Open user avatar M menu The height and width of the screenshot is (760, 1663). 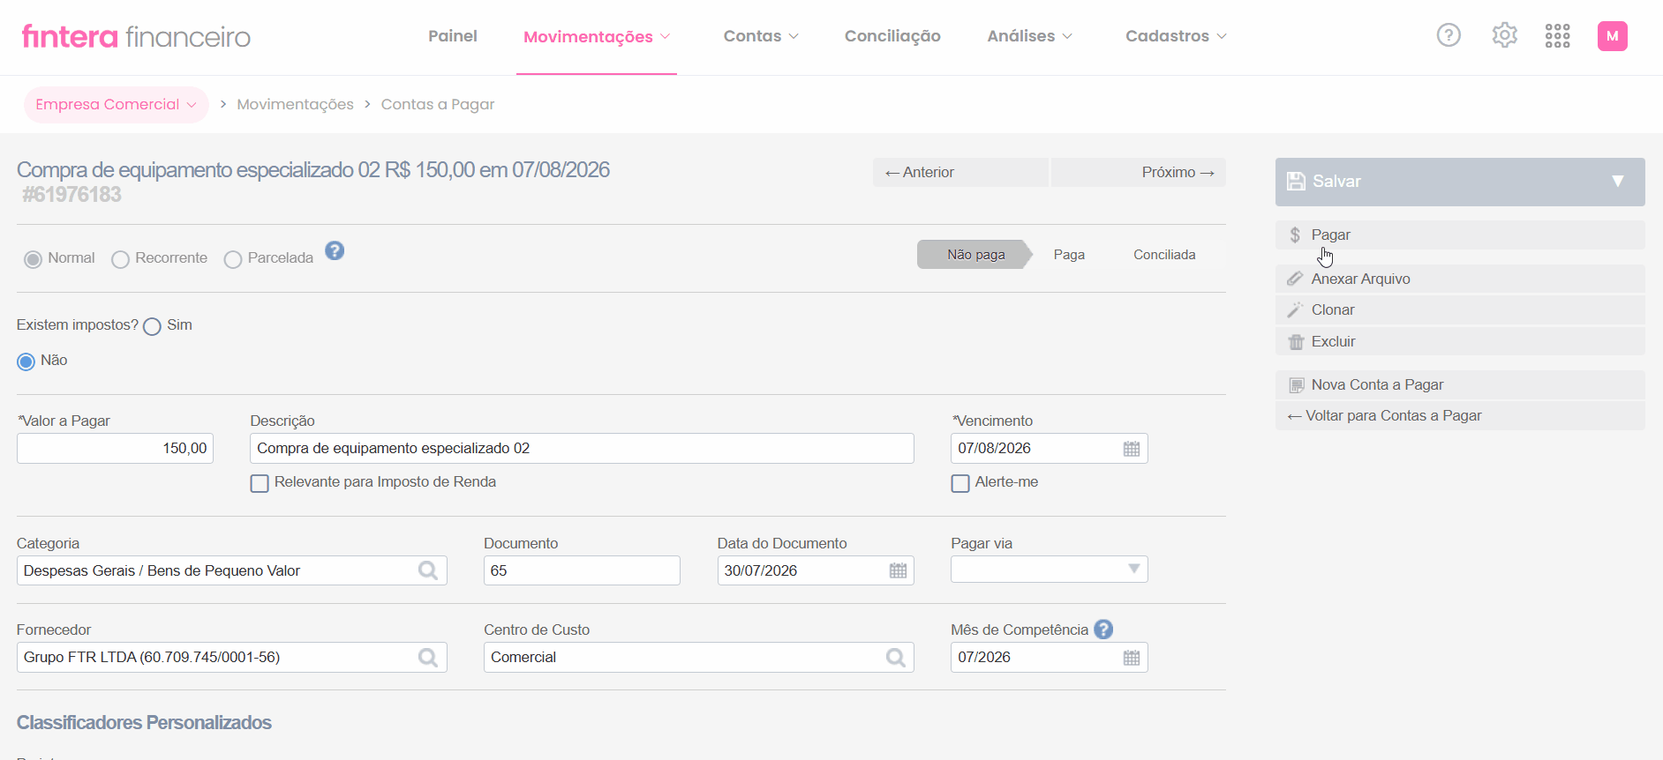(x=1613, y=36)
